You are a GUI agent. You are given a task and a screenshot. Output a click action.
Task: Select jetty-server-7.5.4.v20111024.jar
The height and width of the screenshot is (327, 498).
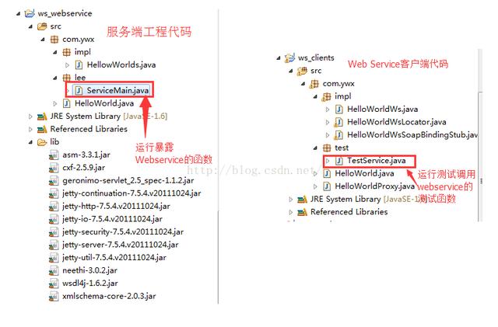click(121, 245)
